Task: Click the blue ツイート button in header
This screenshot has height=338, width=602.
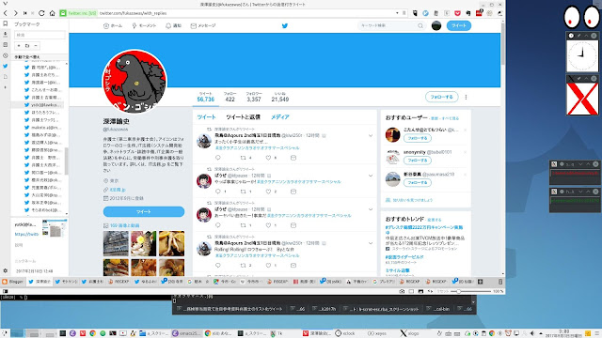Action: click(459, 25)
